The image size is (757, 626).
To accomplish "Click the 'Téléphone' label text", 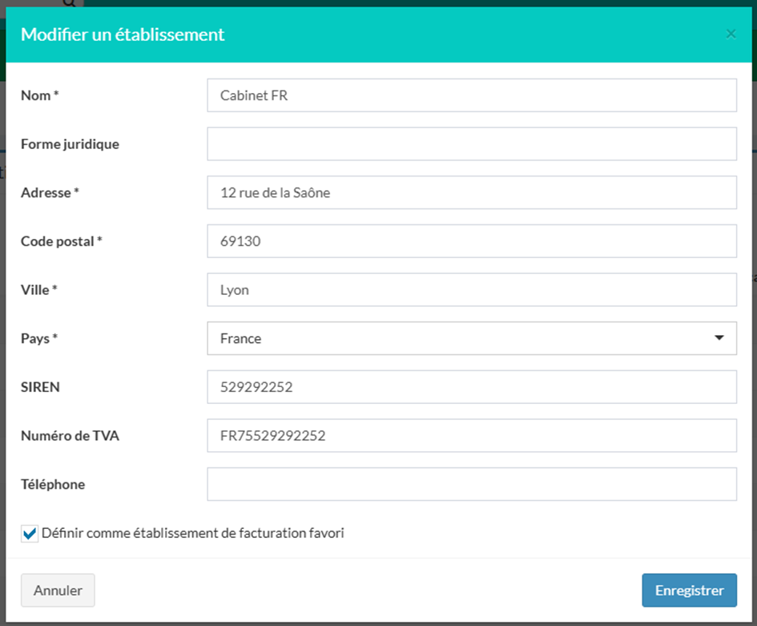I will pos(53,484).
